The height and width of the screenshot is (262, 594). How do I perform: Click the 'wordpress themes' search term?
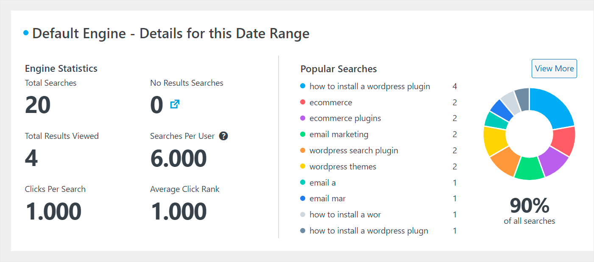343,166
